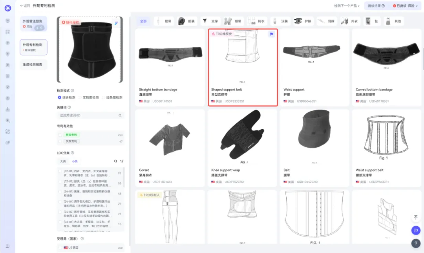Select the 背撑 filter tab
The width and height of the screenshot is (424, 253).
[327, 21]
